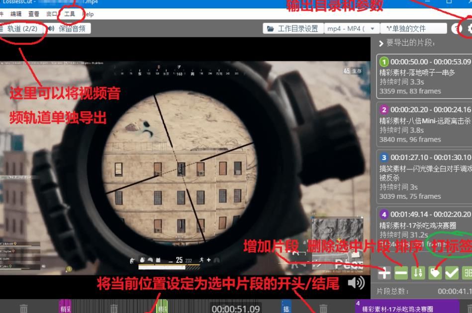Open the Help menu
The image size is (472, 313).
88,14
